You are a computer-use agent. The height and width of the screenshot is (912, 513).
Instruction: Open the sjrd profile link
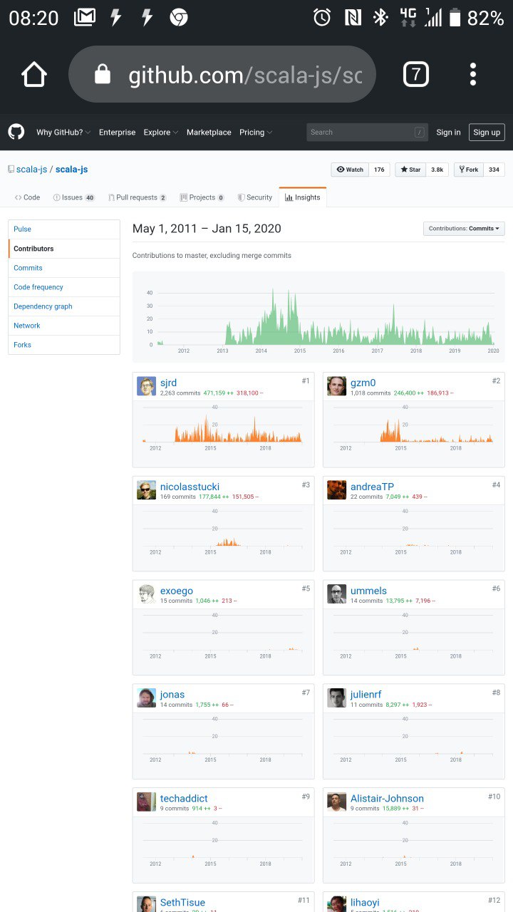(169, 383)
